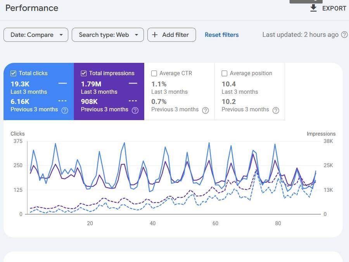Open the Date: Compare dropdown
This screenshot has width=349, height=262.
[36, 35]
